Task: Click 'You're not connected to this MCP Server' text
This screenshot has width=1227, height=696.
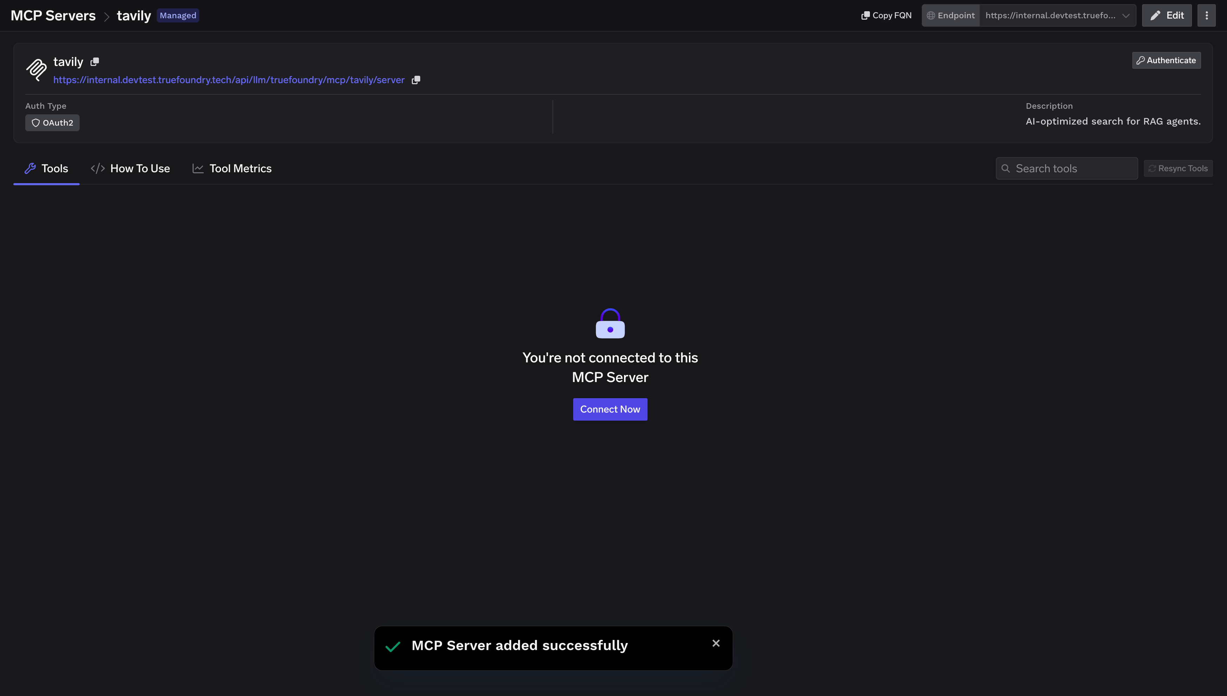Action: 610,367
